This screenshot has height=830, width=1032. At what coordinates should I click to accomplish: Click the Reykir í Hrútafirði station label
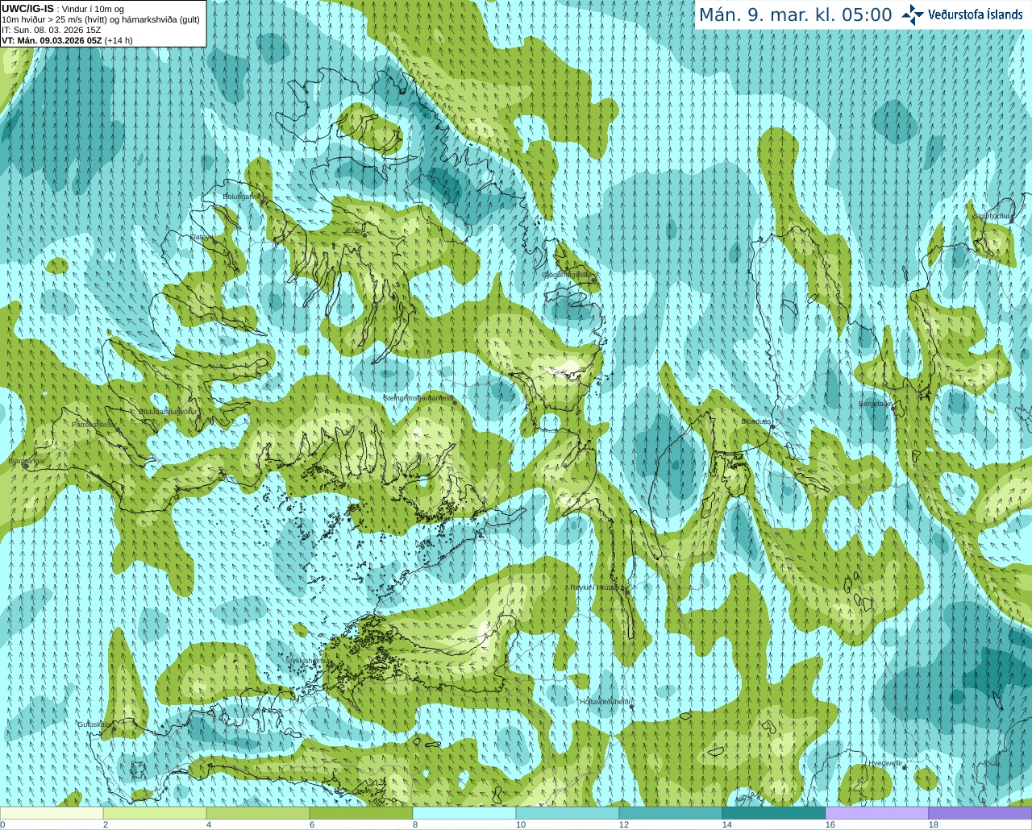pyautogui.click(x=597, y=587)
